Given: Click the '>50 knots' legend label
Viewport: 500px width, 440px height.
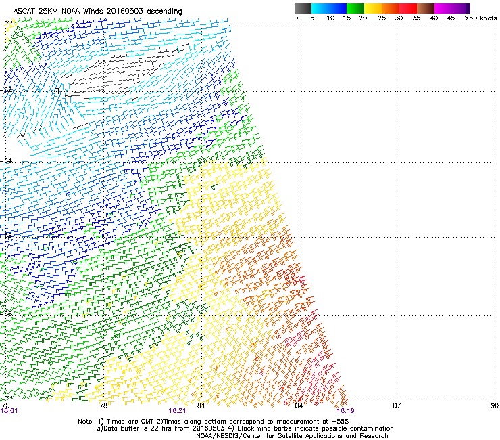Looking at the screenshot, I should pos(480,18).
